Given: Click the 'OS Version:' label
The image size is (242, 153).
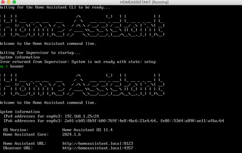Looking at the screenshot, I should 16,130.
